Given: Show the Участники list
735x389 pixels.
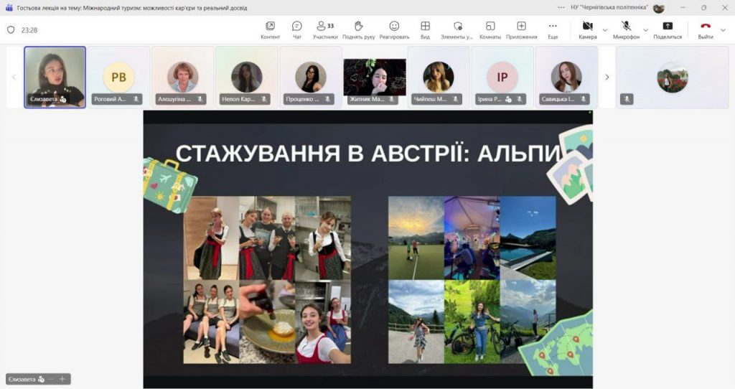Looking at the screenshot, I should [325, 29].
